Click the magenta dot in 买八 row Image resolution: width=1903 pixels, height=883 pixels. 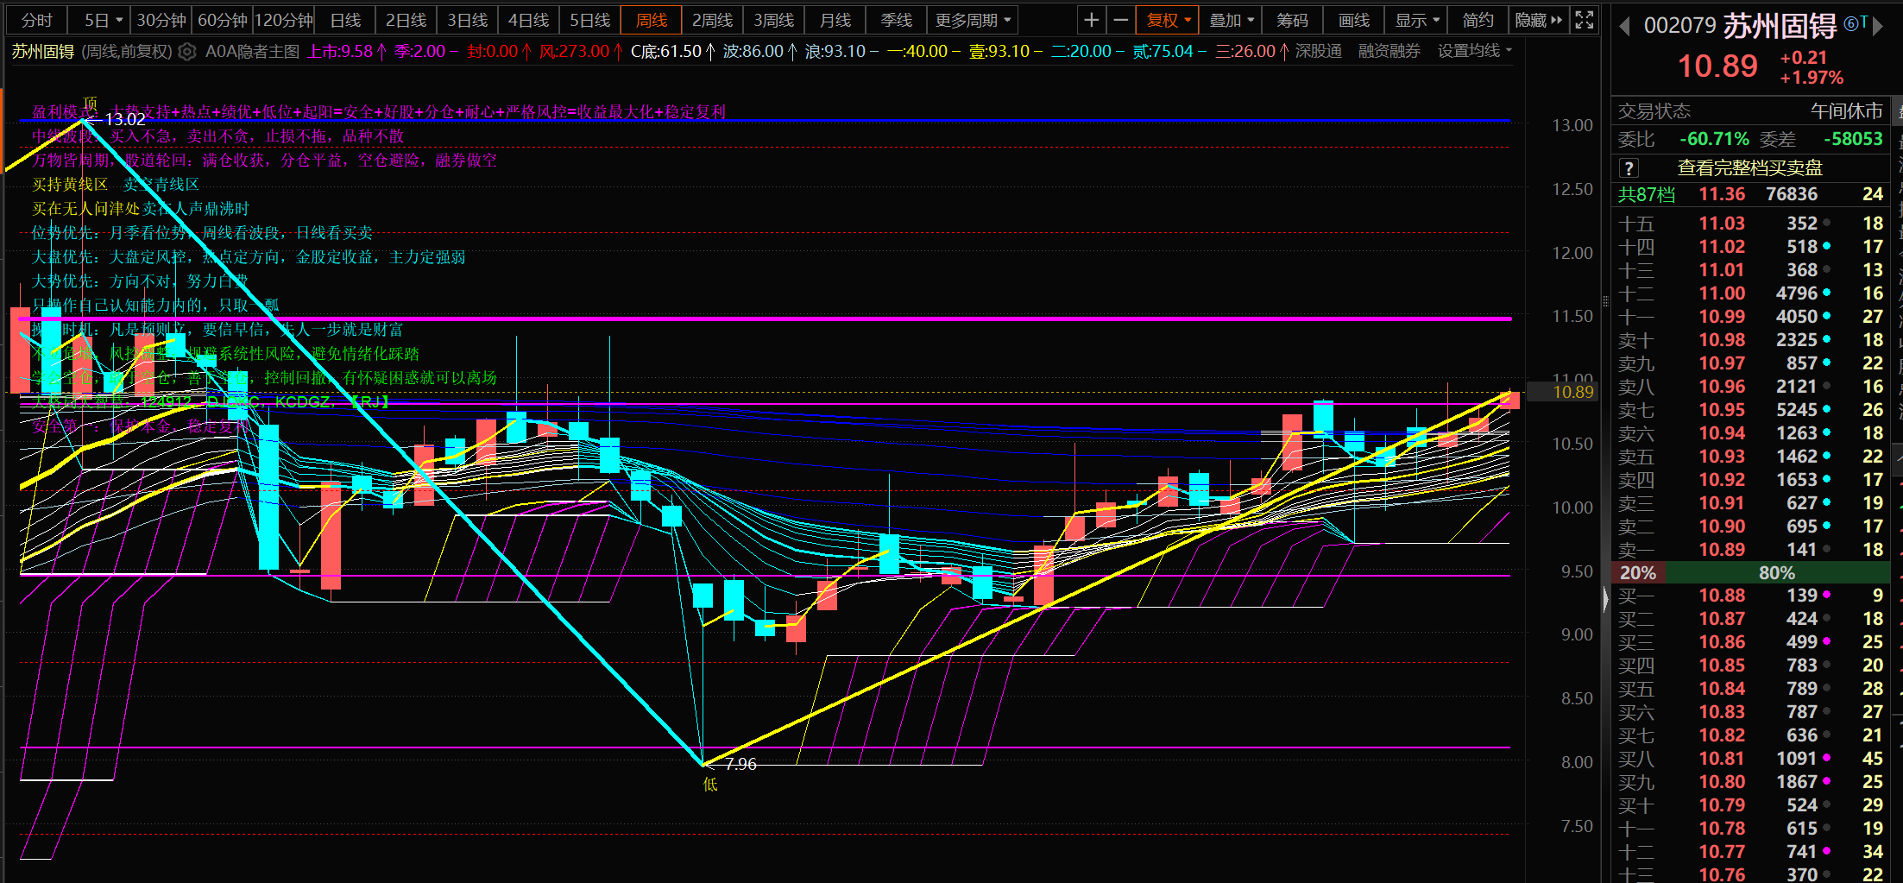[x=1826, y=758]
